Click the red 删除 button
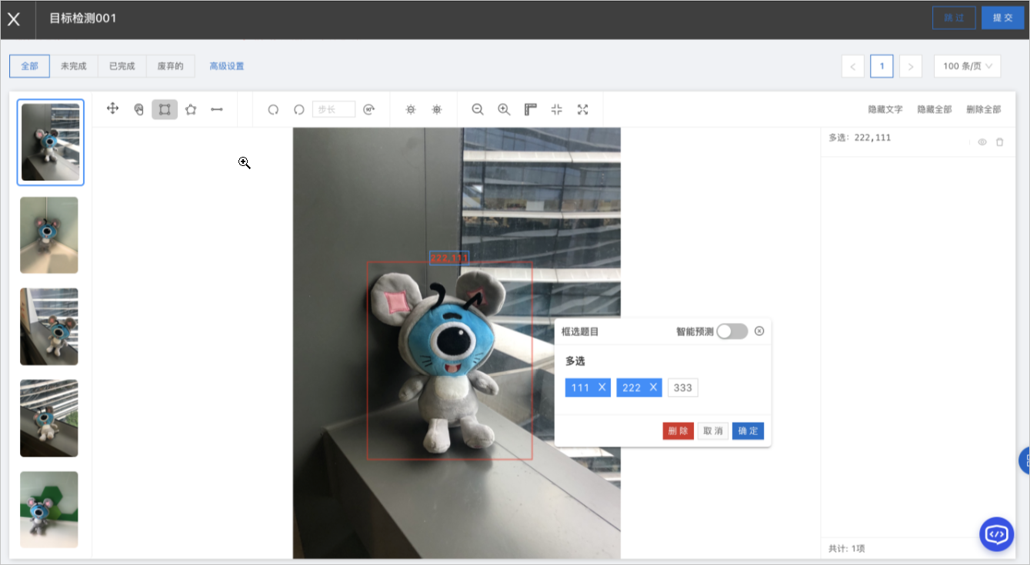This screenshot has height=565, width=1030. [x=678, y=431]
